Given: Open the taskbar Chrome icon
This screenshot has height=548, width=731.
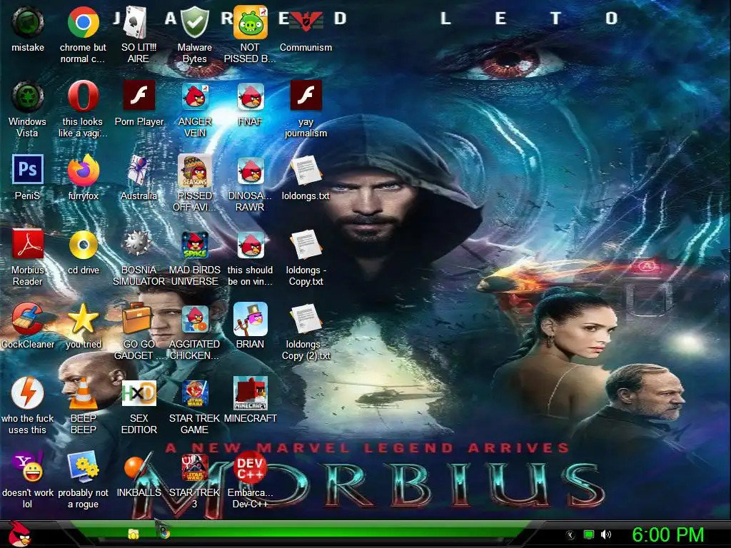Looking at the screenshot, I should [x=164, y=532].
